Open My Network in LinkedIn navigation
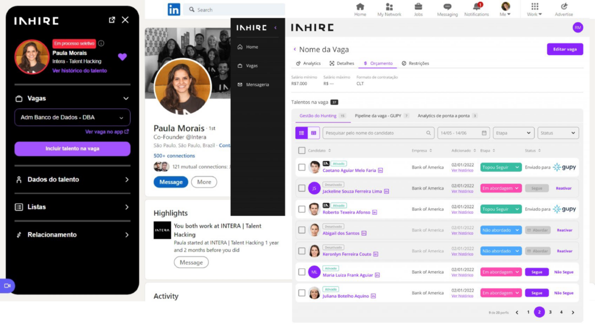Image resolution: width=595 pixels, height=329 pixels. [x=389, y=9]
